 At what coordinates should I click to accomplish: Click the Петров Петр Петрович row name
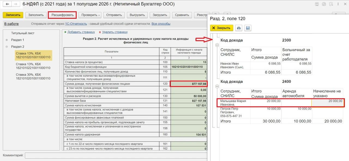[x=231, y=112]
